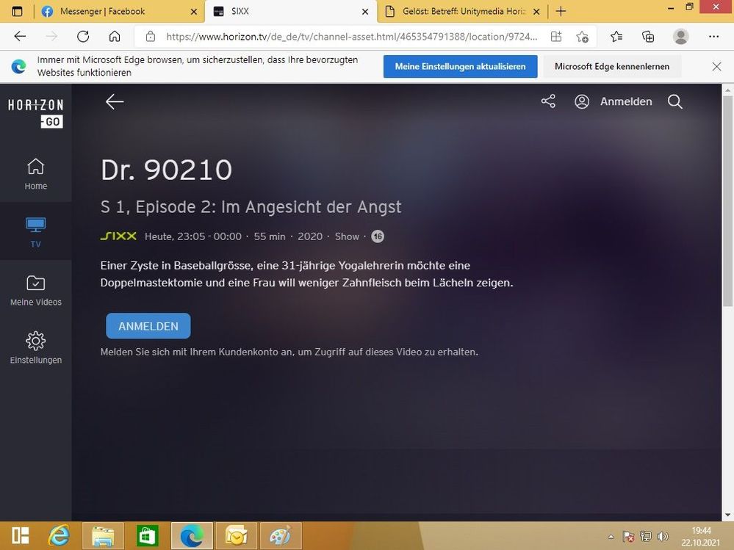Click Anmelden link in header
The image size is (734, 550).
click(626, 101)
